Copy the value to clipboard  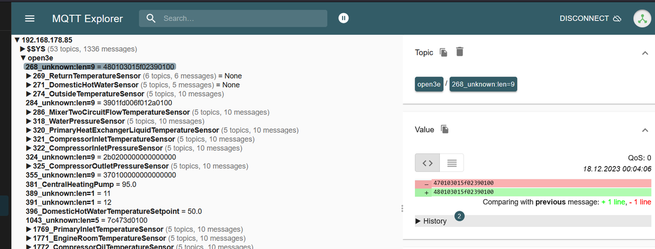(445, 130)
